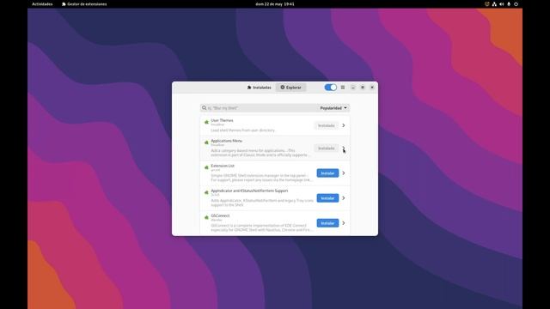The height and width of the screenshot is (309, 550).
Task: Install the GSConnect extension
Action: coord(327,223)
